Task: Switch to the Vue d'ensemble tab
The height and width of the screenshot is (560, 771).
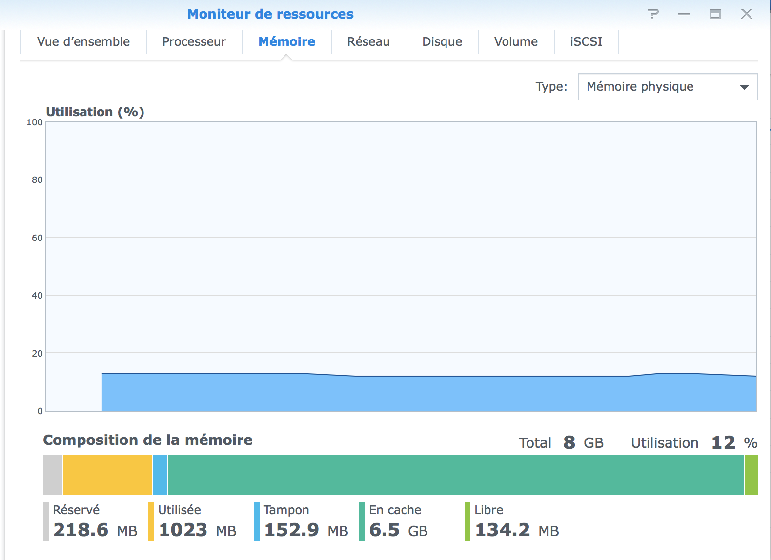Action: [x=83, y=42]
